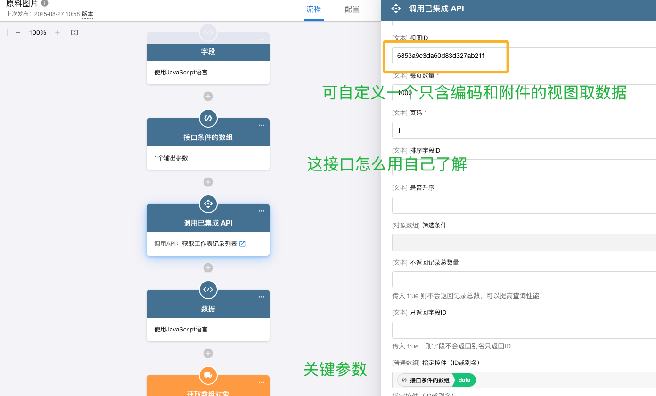The height and width of the screenshot is (396, 656).
Task: Zoom in the workflow canvas
Action: tap(57, 32)
